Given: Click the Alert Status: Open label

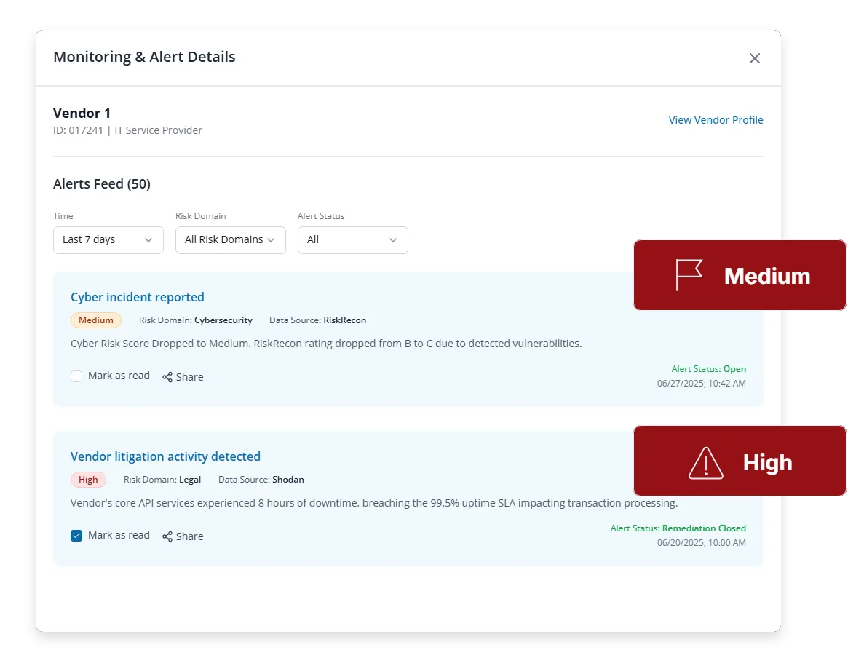Looking at the screenshot, I should coord(709,369).
